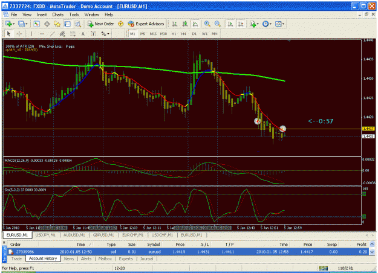This screenshot has height=273, width=378.
Task: Switch timeframe to M30
Action: [163, 34]
